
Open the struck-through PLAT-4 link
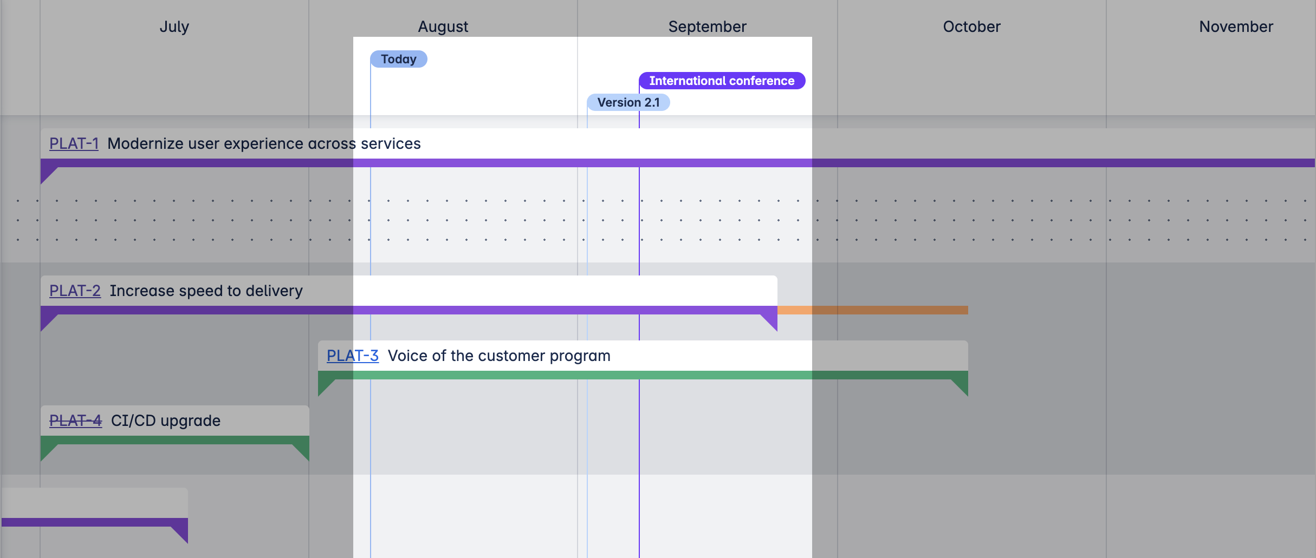pos(75,421)
